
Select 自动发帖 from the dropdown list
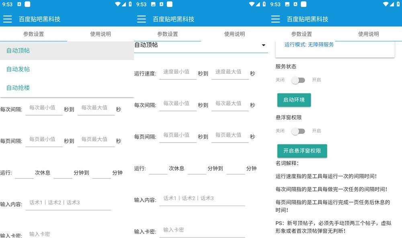[18, 69]
